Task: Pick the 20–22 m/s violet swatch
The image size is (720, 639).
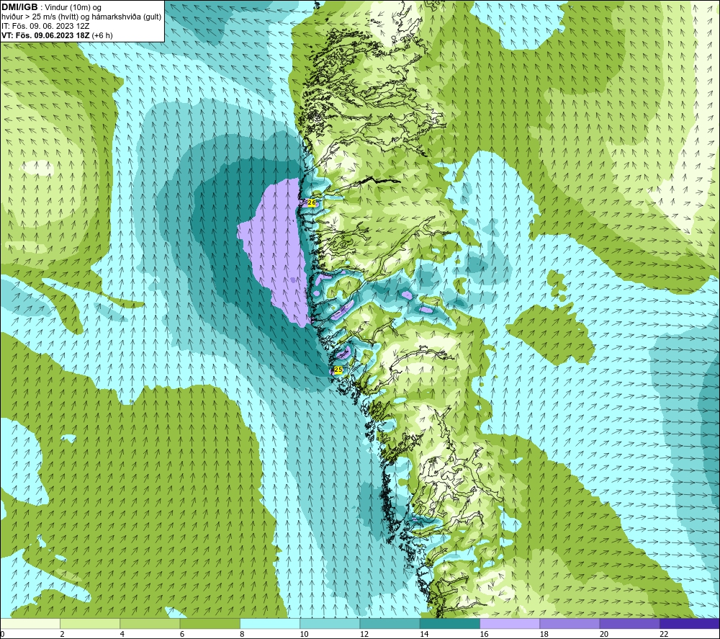Action: tap(629, 623)
